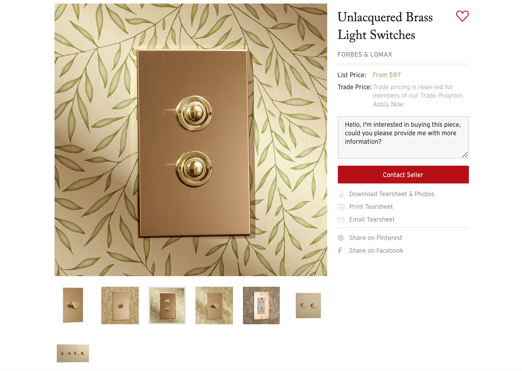Click the message box resize handle

tap(465, 155)
